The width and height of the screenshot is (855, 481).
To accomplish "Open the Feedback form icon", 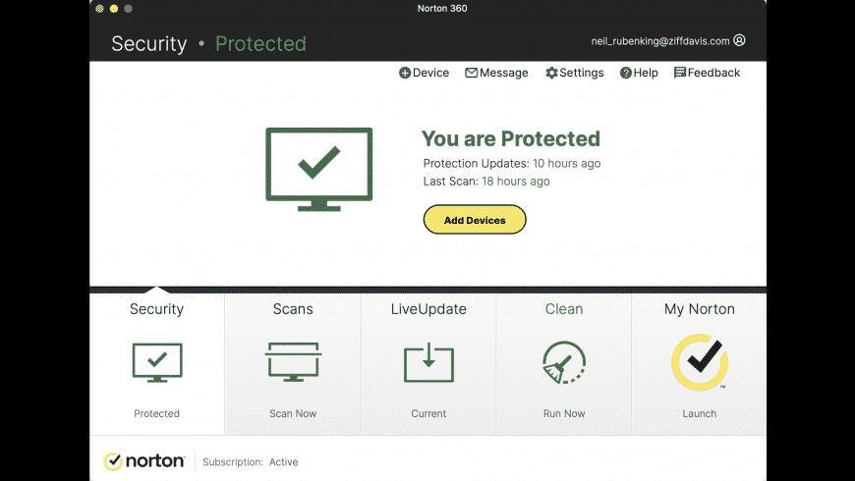I will pos(680,73).
